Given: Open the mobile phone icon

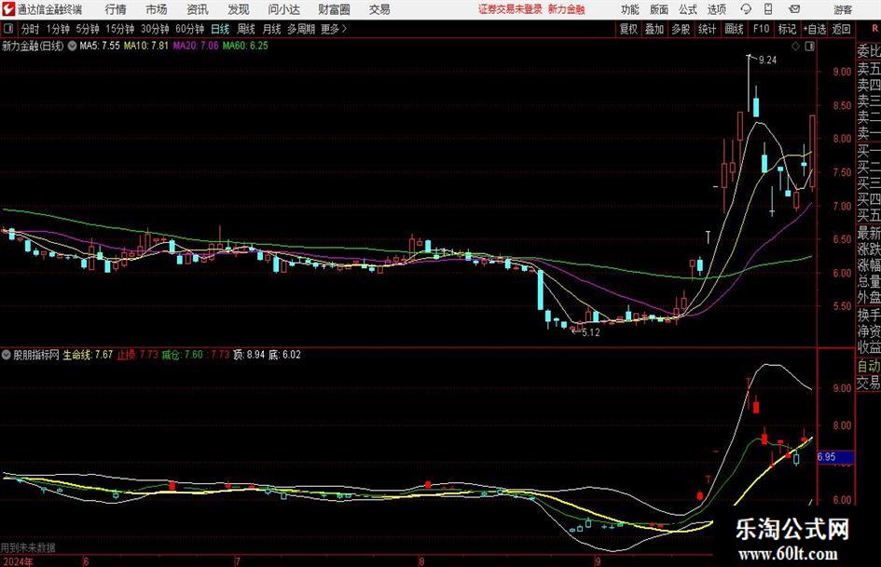Looking at the screenshot, I should click(768, 9).
